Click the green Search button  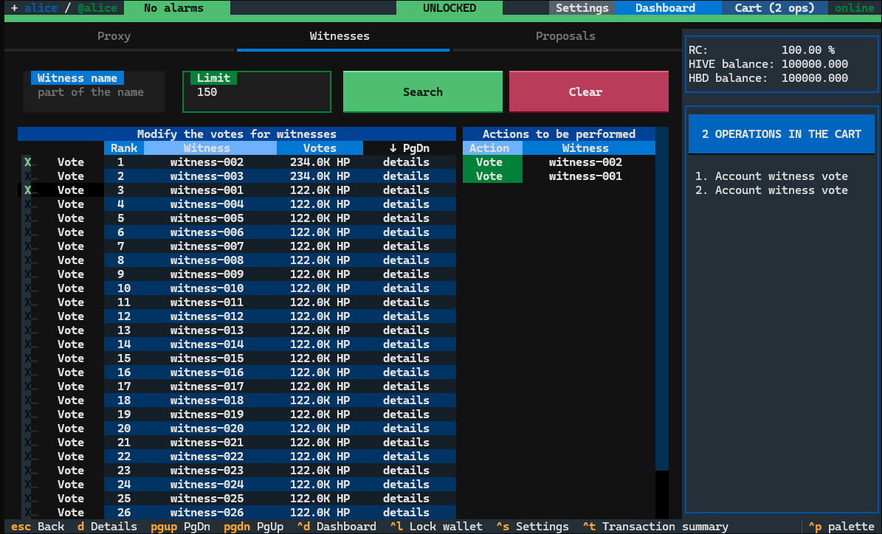click(x=422, y=91)
